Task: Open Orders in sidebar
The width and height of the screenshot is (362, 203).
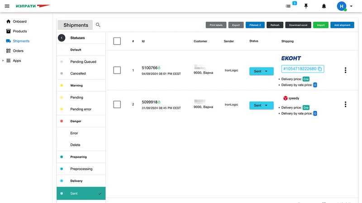Action: click(x=18, y=51)
